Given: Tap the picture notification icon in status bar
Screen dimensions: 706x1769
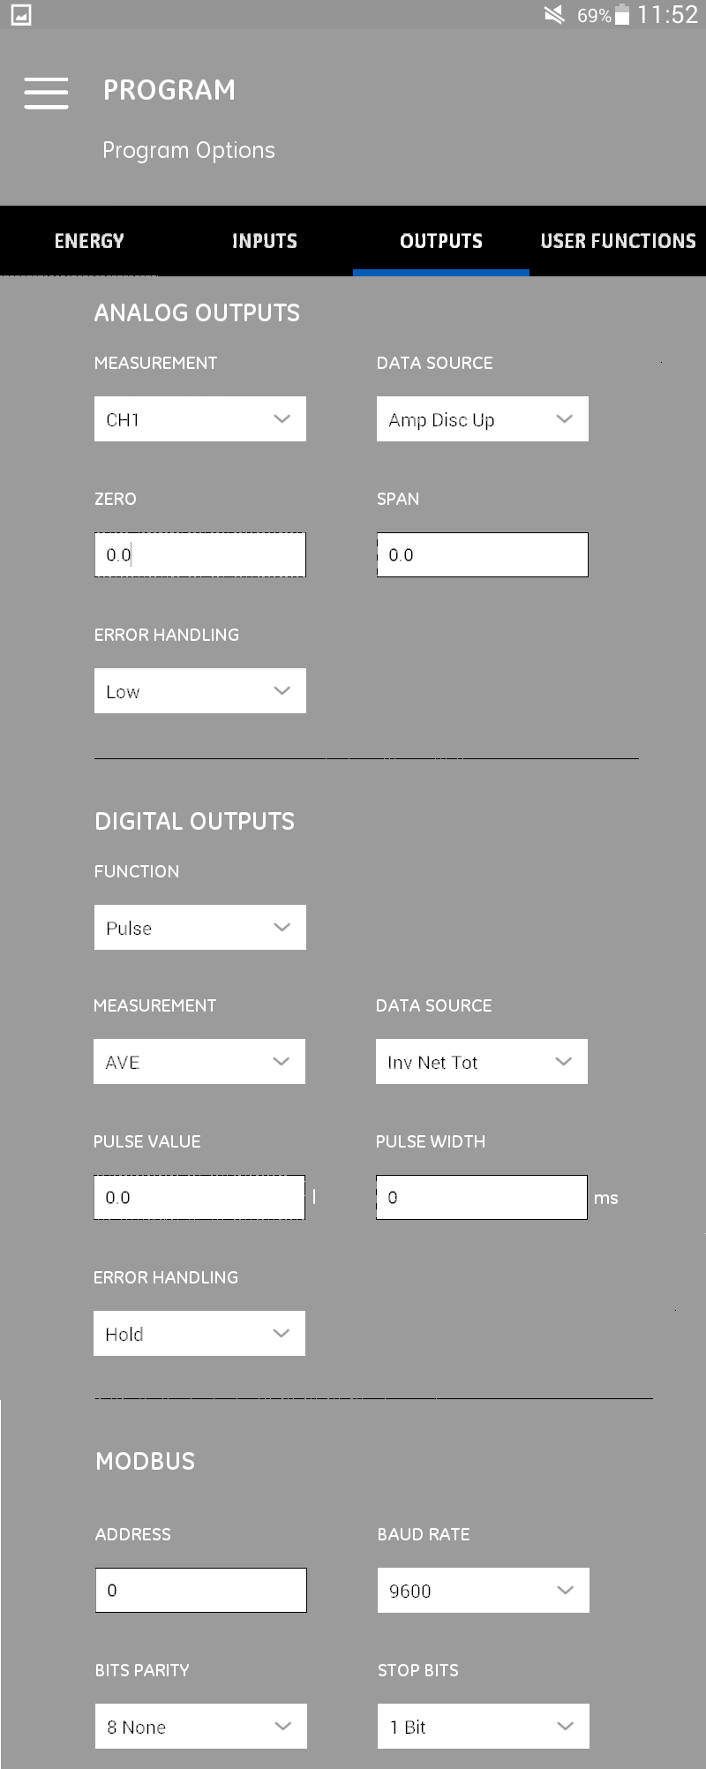Looking at the screenshot, I should 21,15.
